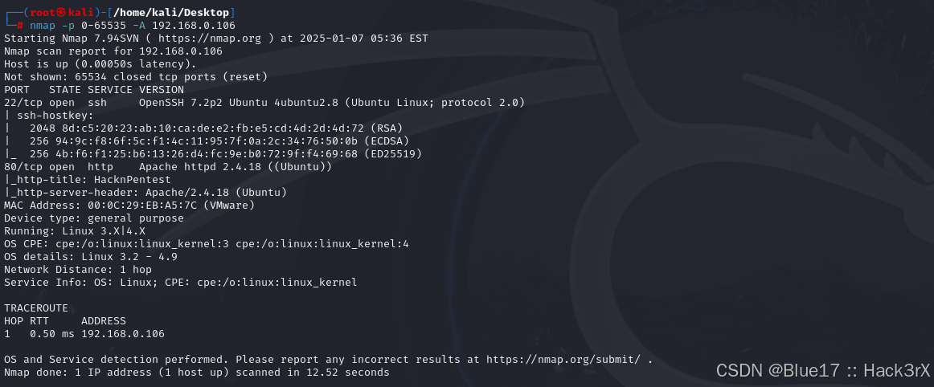Screen dimensions: 934x387
Task: Click the MAC Address VMware line
Action: (129, 206)
